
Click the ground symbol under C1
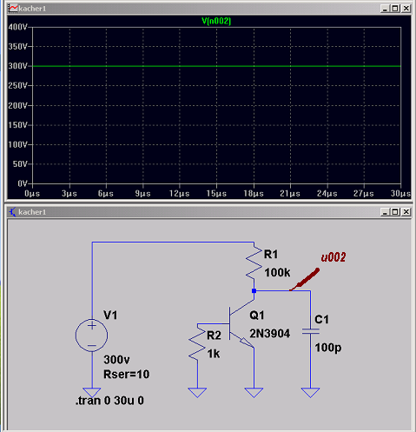coord(310,393)
